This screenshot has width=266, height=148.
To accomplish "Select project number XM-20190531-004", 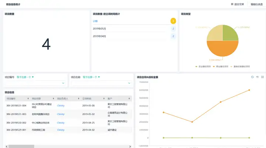I will coord(16,105).
